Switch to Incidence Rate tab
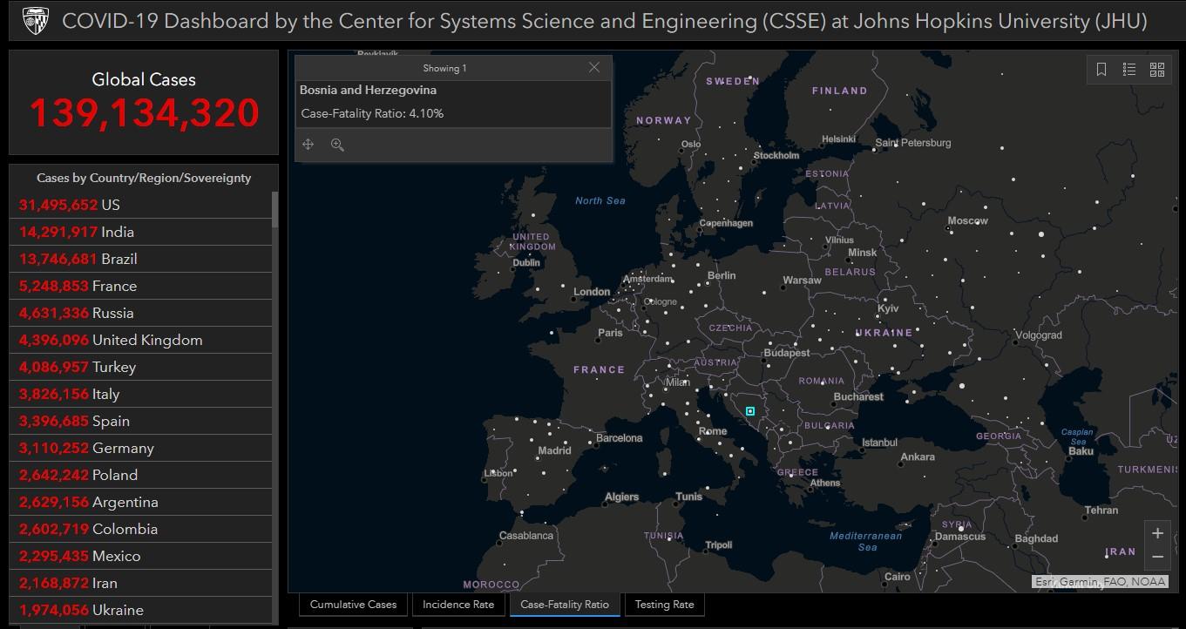This screenshot has width=1186, height=629. coord(458,605)
